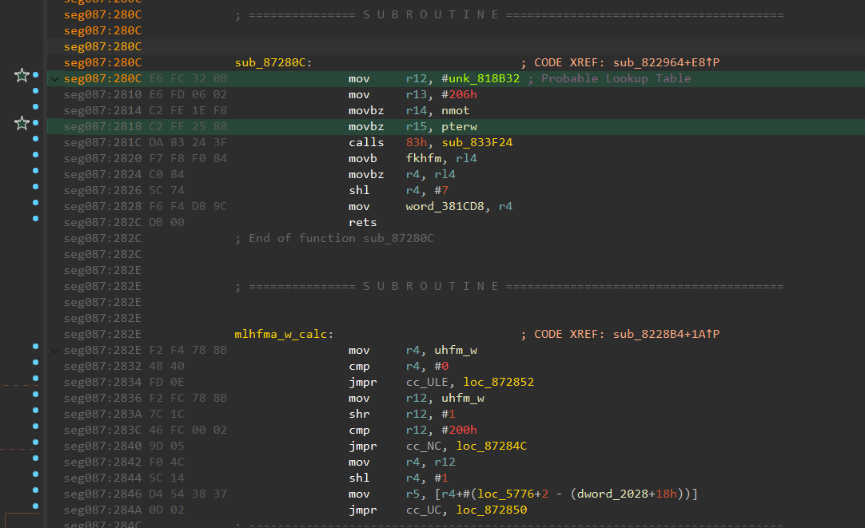Toggle breakpoint dot at seg087:281C line
Screen dimensions: 865x528
(x=35, y=138)
